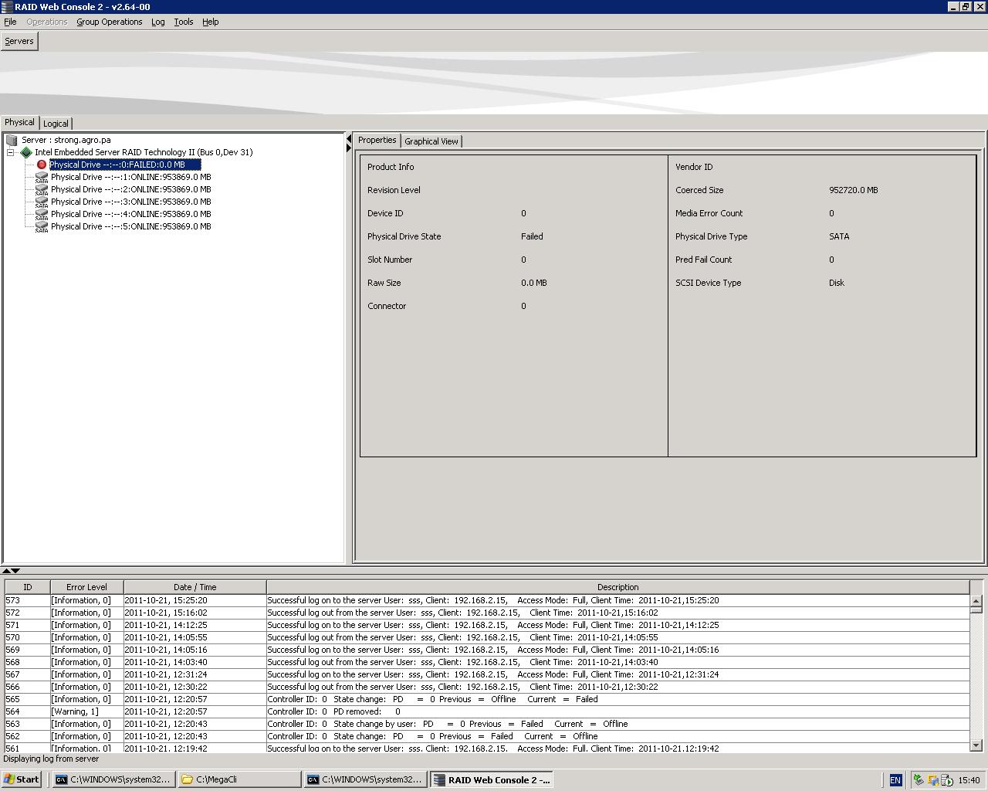988x791 pixels.
Task: Click the green Intel RAID controller icon
Action: [x=26, y=152]
